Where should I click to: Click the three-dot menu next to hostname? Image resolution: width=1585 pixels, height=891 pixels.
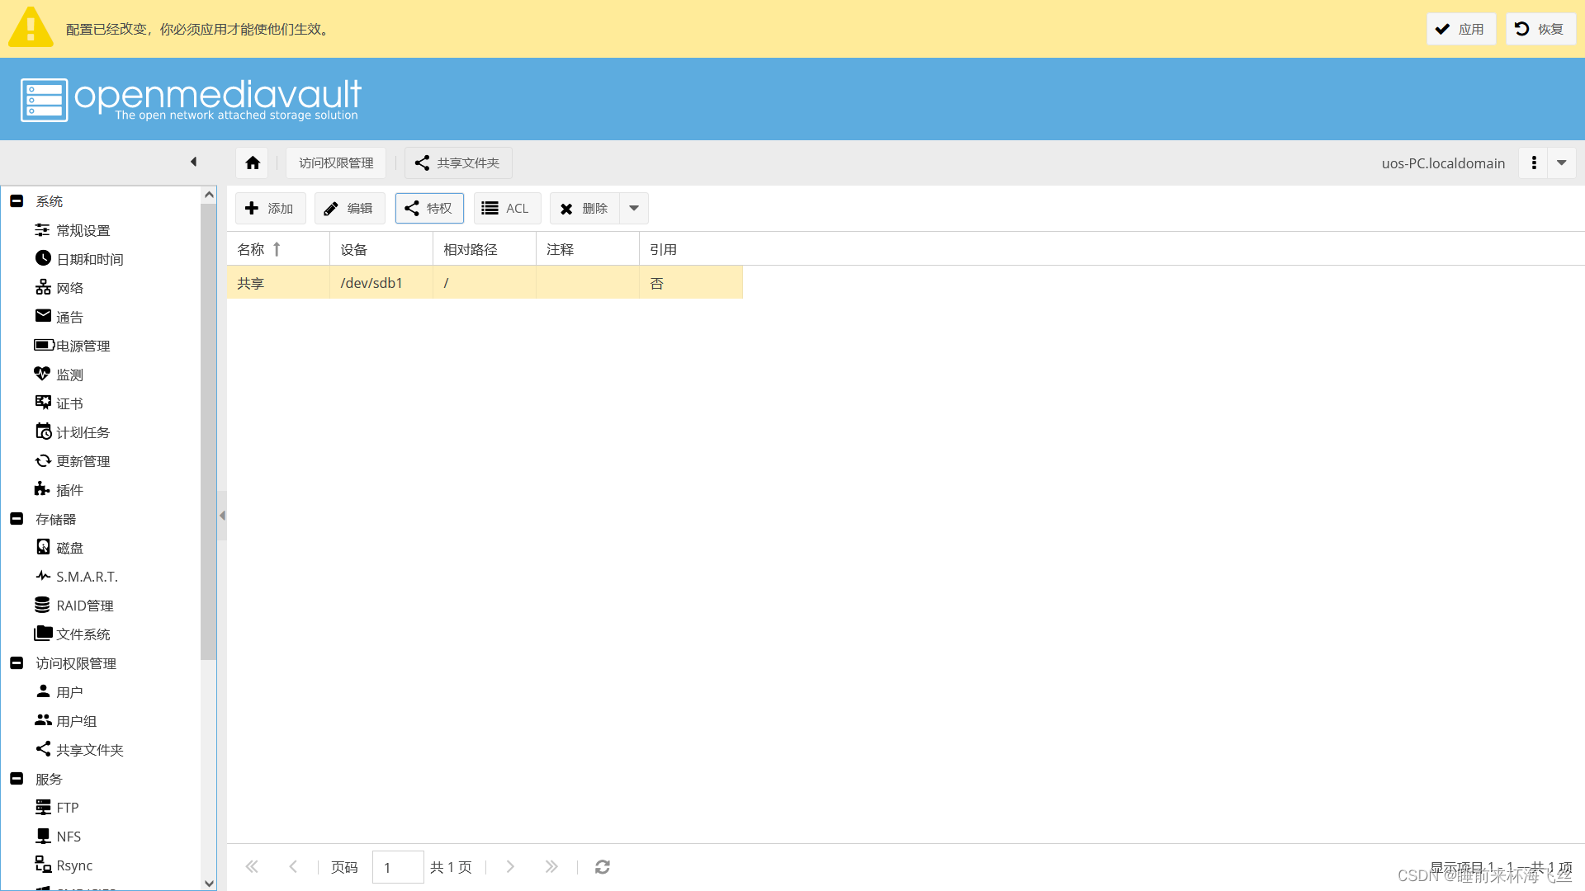[1534, 163]
